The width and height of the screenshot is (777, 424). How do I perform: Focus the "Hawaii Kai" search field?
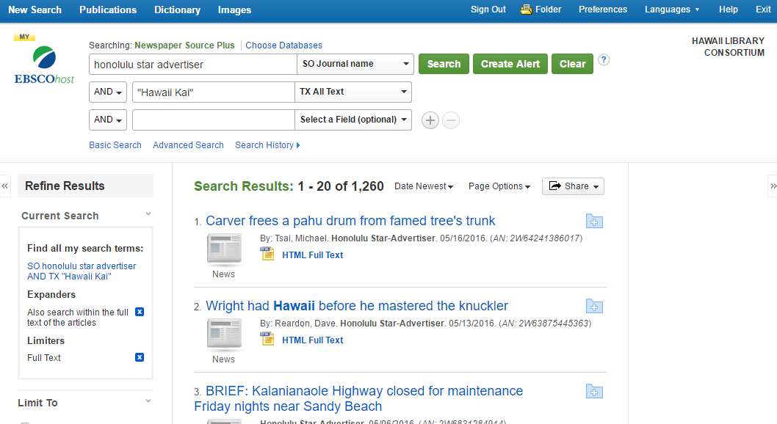[214, 92]
